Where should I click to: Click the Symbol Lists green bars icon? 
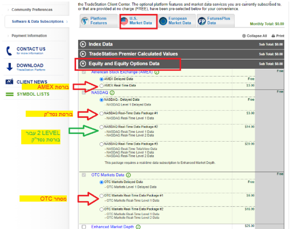(10, 95)
